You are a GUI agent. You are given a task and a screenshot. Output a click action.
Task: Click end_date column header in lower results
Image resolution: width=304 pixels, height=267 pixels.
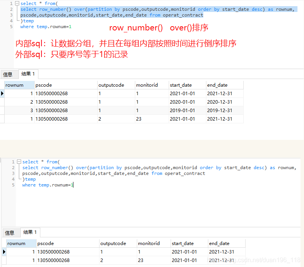pos(227,243)
